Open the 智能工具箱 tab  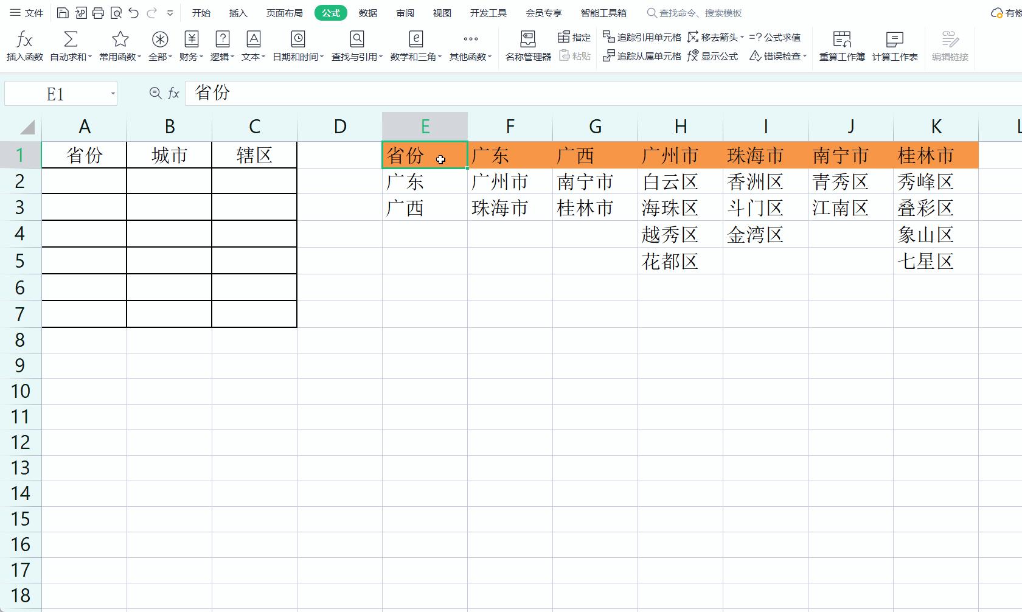(x=603, y=13)
